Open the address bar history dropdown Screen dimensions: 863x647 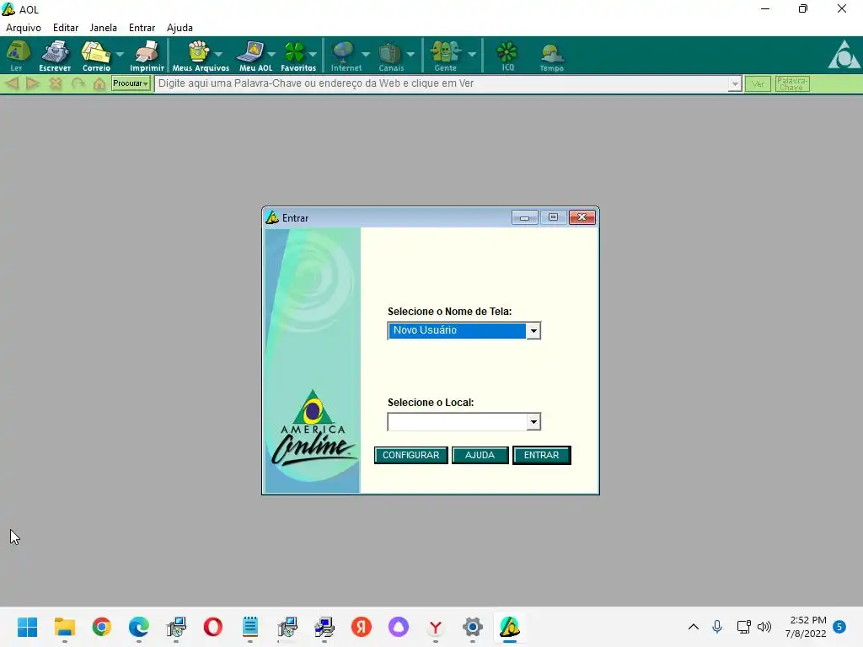tap(735, 83)
